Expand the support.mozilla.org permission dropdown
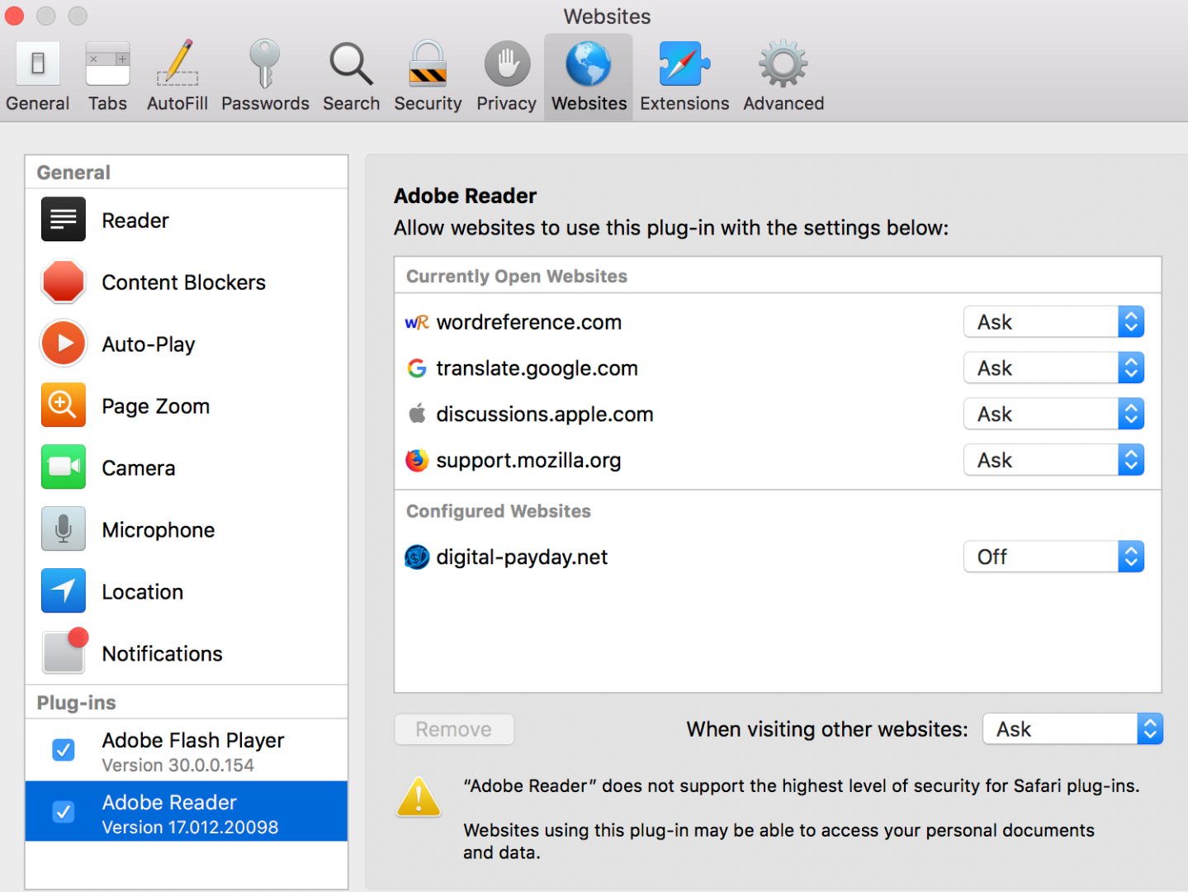 [x=1053, y=460]
